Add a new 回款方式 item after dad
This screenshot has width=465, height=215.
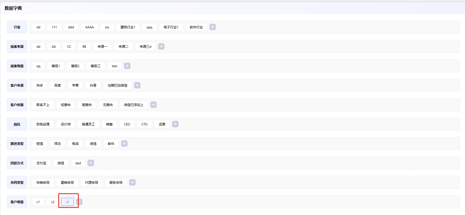coord(91,163)
